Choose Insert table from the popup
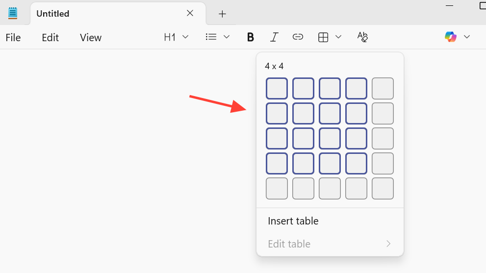The image size is (486, 273). (x=293, y=221)
